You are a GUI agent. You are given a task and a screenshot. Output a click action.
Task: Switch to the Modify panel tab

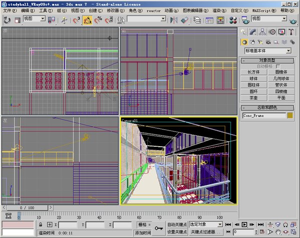pos(253,32)
